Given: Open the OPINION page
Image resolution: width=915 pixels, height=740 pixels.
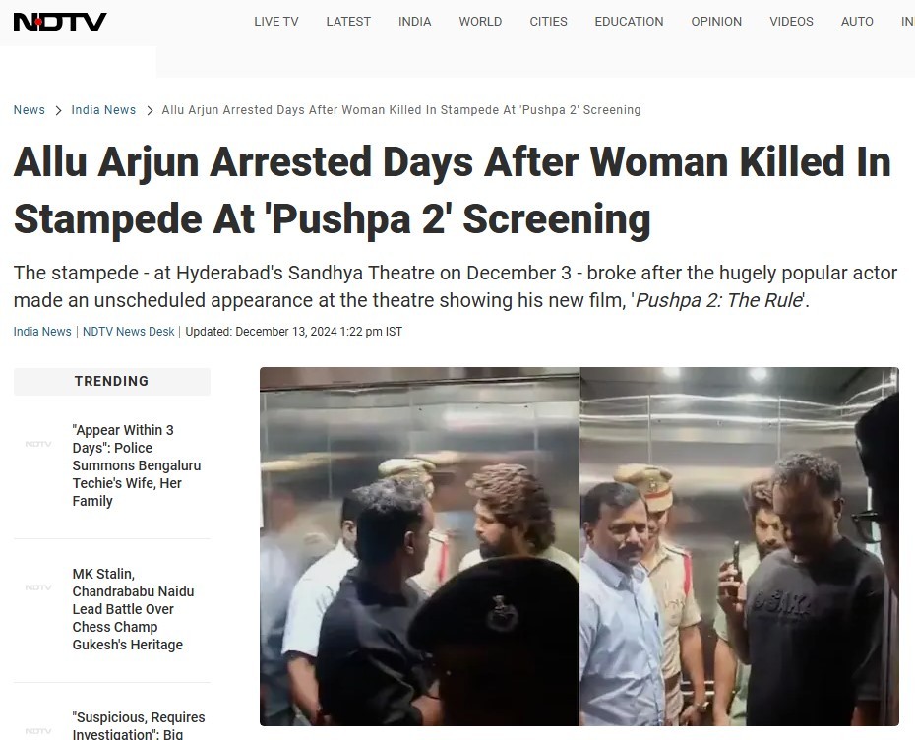Looking at the screenshot, I should tap(716, 22).
